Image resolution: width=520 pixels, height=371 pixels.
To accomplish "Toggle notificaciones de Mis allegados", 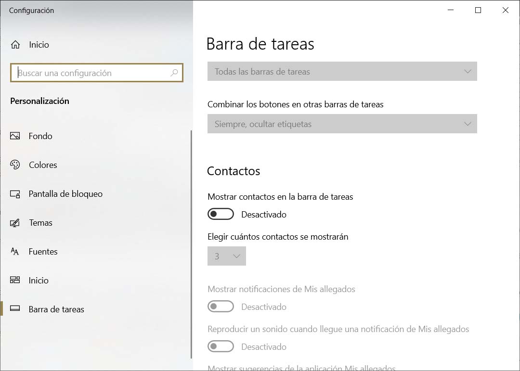I will [221, 306].
